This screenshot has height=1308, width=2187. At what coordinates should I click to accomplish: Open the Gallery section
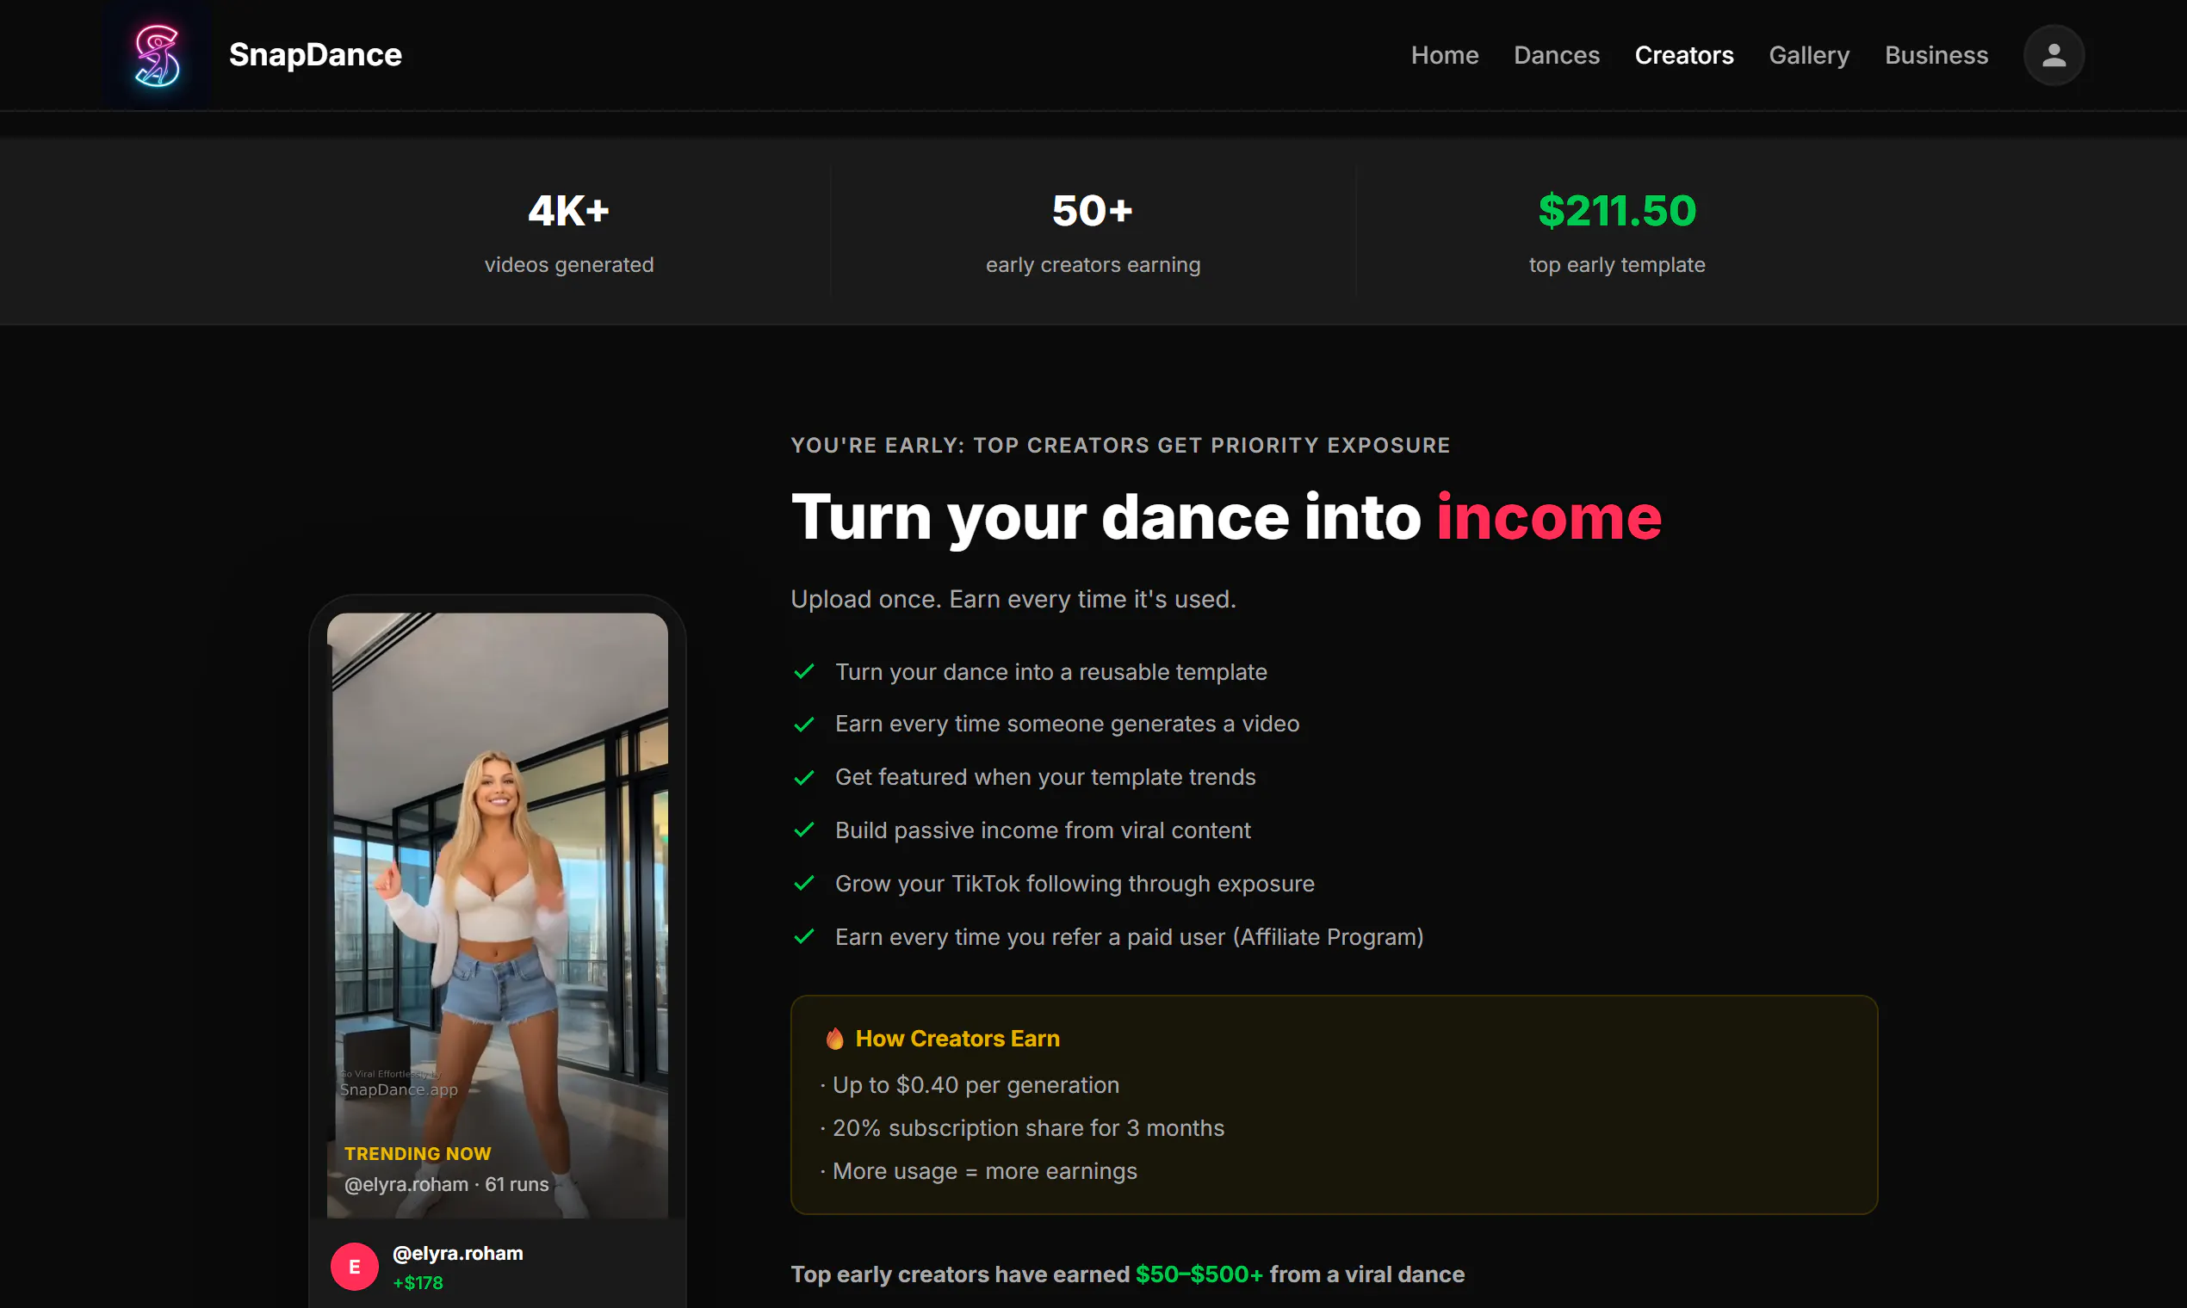(x=1809, y=55)
